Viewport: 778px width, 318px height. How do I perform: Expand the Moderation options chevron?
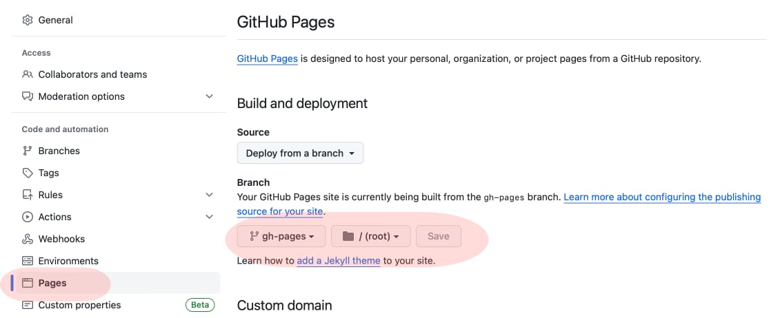(210, 96)
